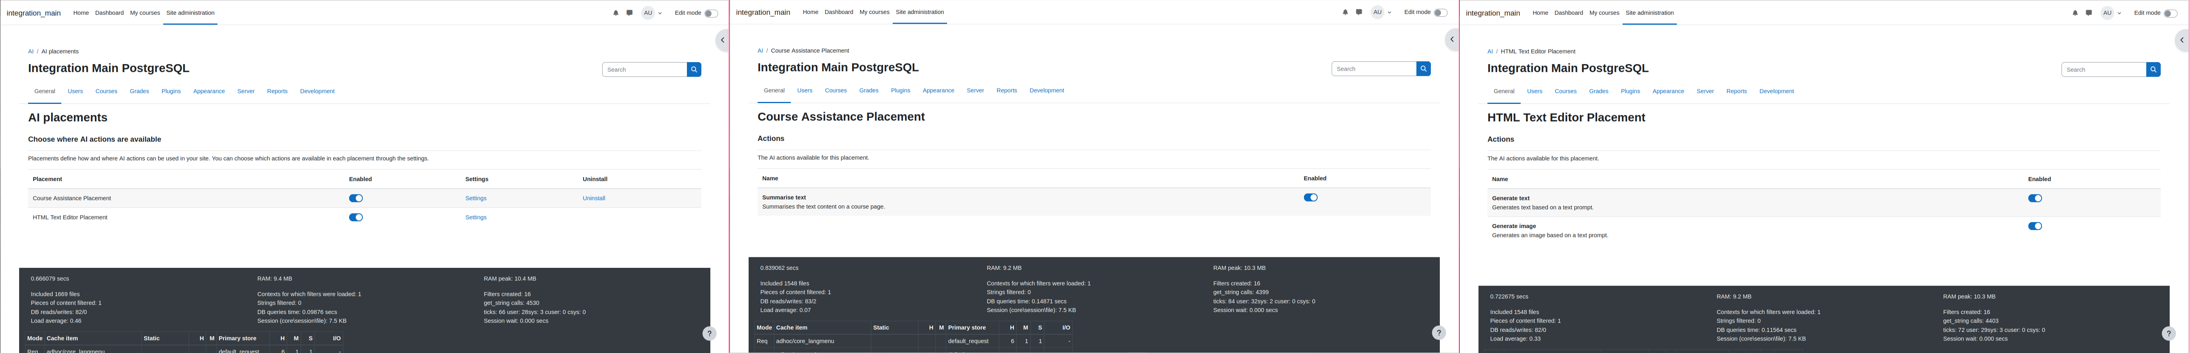Viewport: 2190px width, 353px height.
Task: Open Plugins tab on AI placements page
Action: point(171,91)
